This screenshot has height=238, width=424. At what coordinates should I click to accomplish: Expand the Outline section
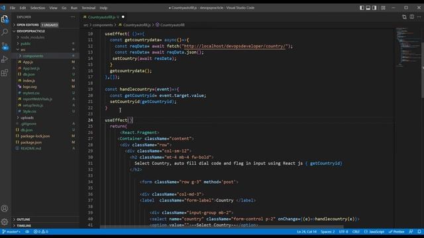[46, 219]
